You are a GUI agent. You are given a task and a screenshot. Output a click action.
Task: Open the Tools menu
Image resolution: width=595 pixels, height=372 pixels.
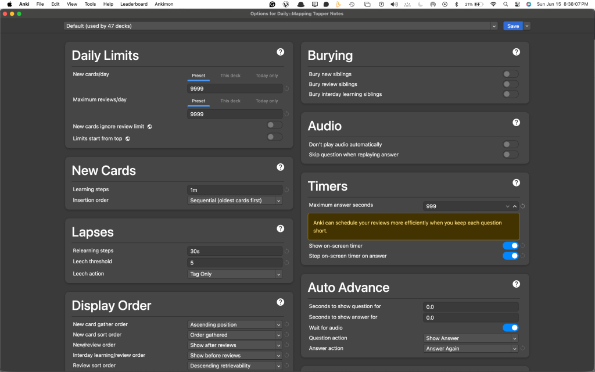click(x=90, y=4)
